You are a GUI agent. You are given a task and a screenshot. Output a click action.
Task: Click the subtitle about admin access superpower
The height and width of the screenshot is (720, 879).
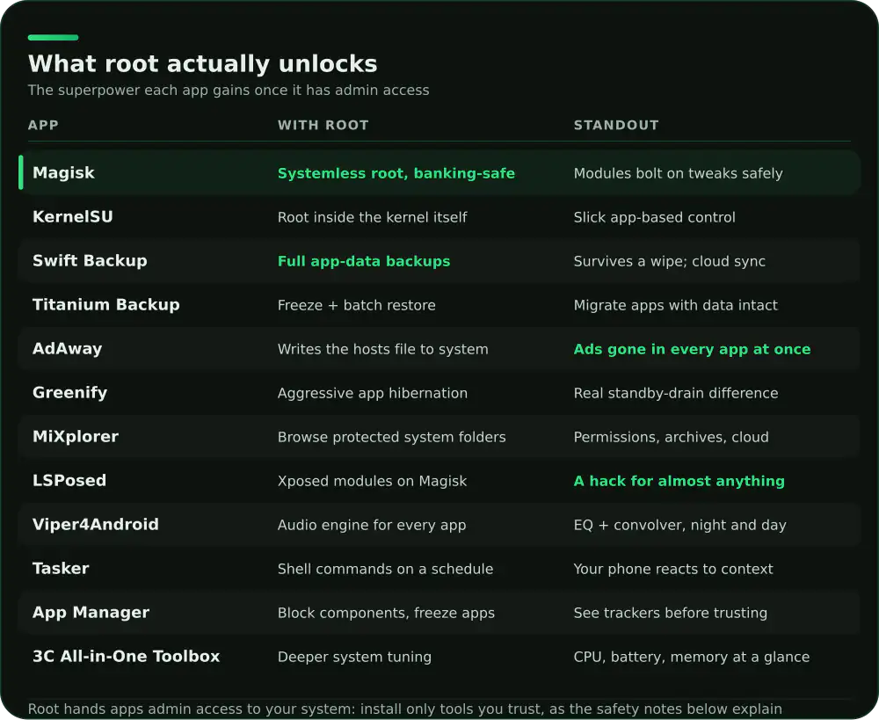tap(229, 91)
